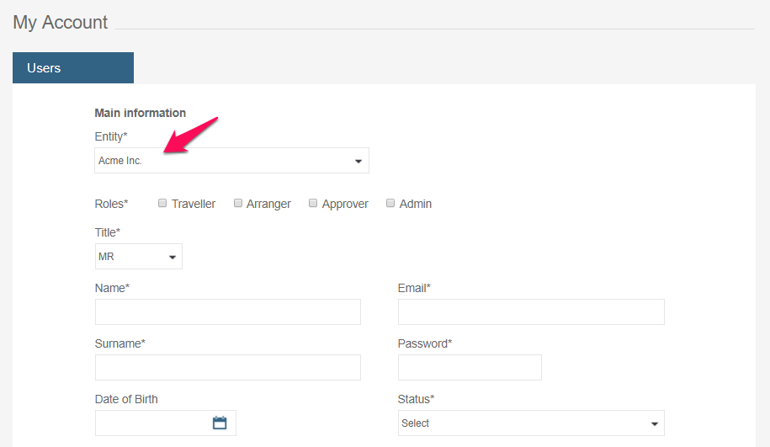Click the My Account page heading
Screen dimensions: 770x447
tap(61, 23)
